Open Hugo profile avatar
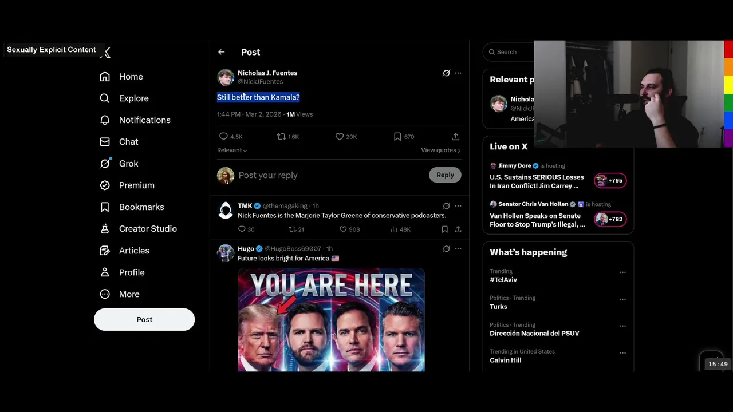733x412 pixels. (226, 253)
